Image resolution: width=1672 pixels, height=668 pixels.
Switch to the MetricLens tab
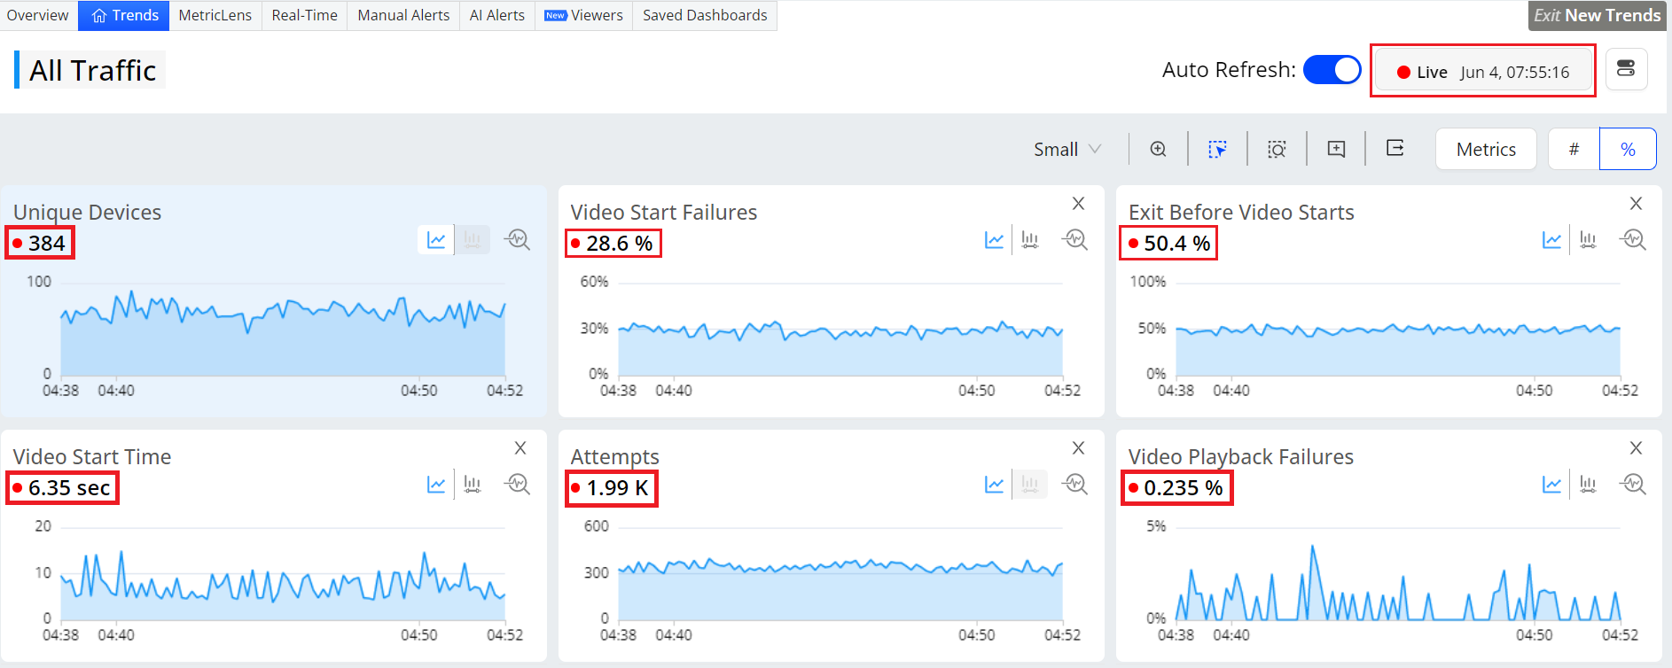click(x=215, y=15)
